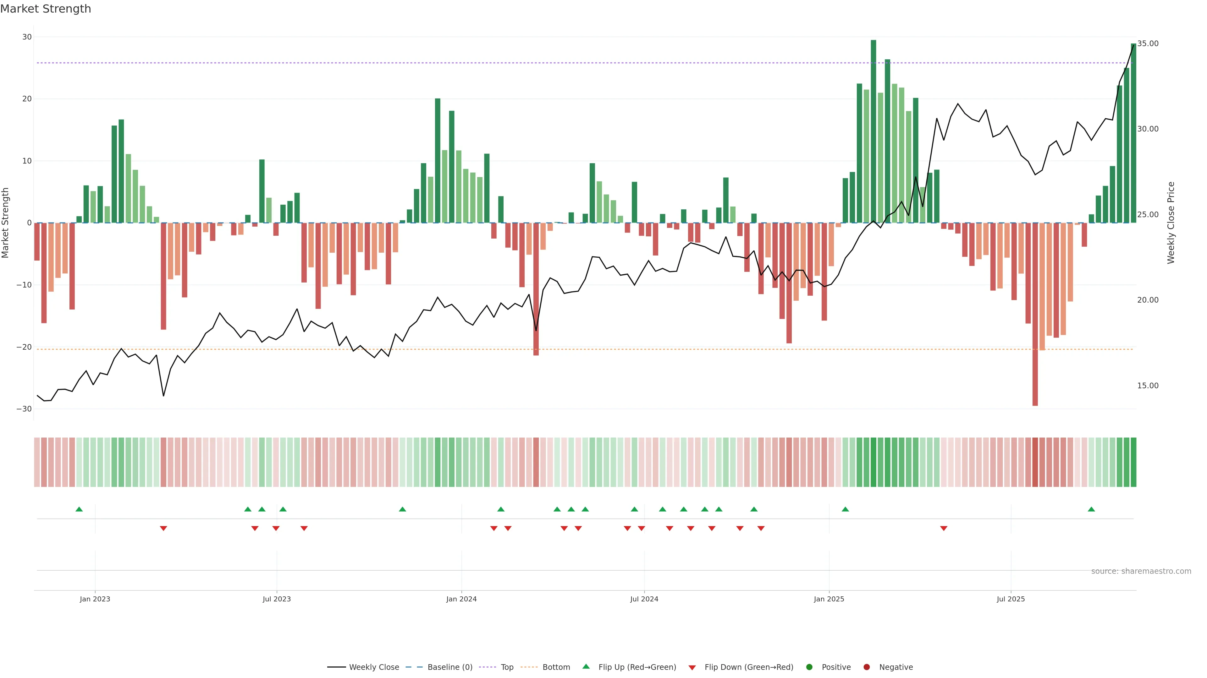Click the first green flip-up triangle marker
Screen dimensions: 1207x678
[79, 509]
